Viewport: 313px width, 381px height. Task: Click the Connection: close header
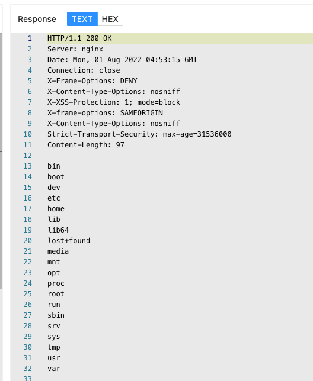(84, 70)
